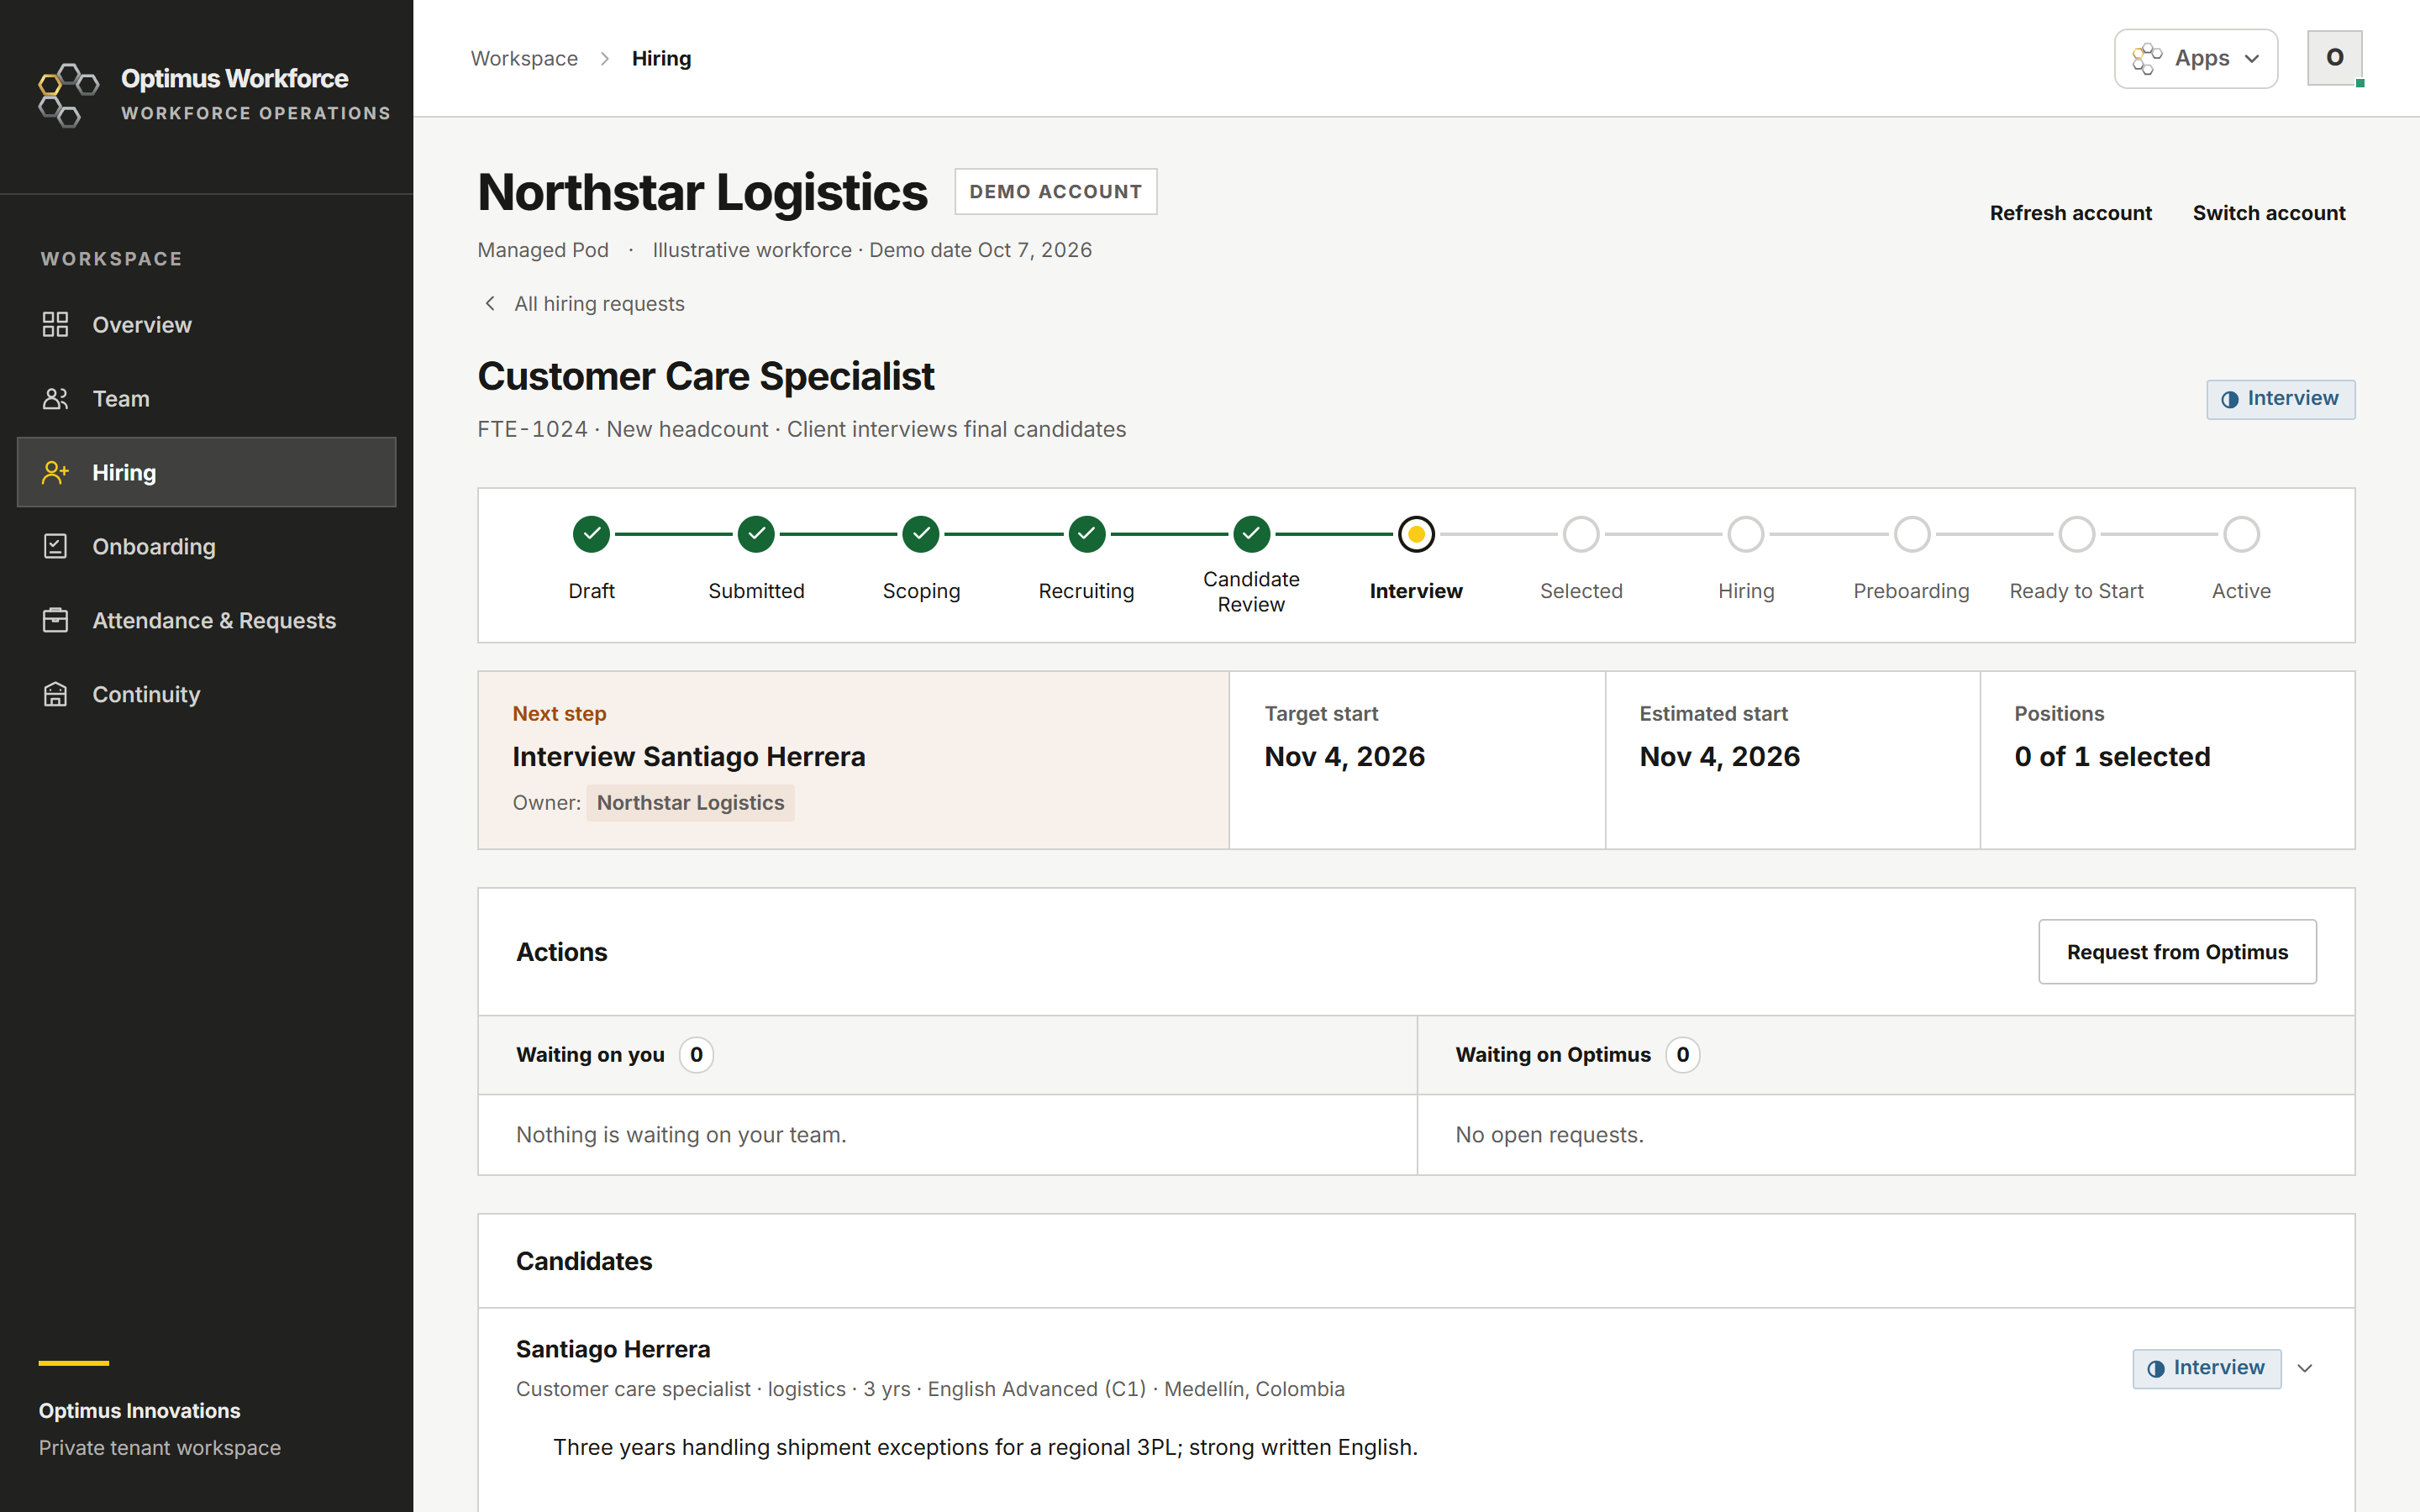Viewport: 2420px width, 1512px height.
Task: Click the Hiring add-person icon in sidebar
Action: tap(55, 472)
